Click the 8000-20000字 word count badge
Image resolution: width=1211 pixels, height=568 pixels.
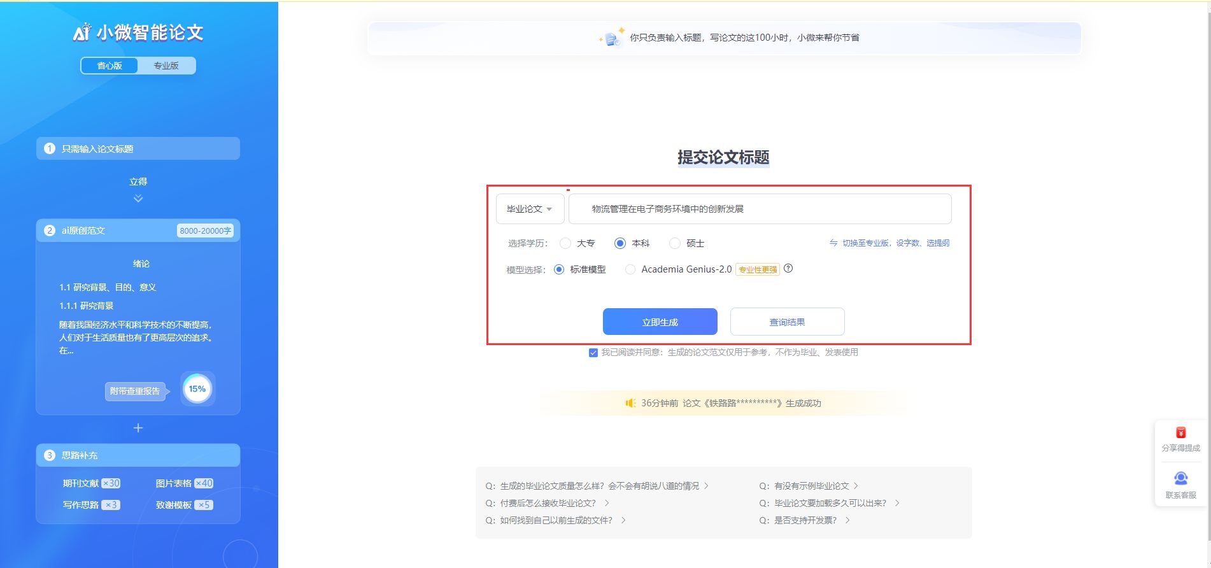tap(205, 231)
